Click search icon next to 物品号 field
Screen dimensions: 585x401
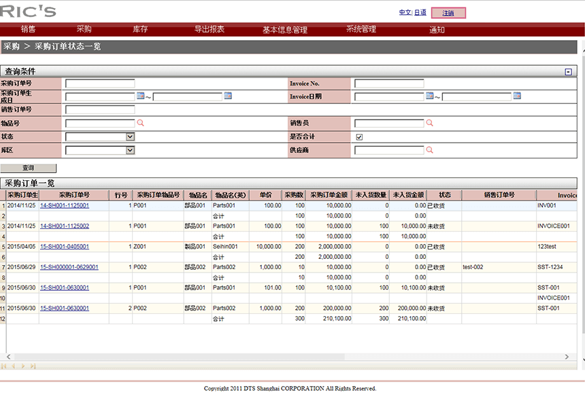[x=141, y=123]
